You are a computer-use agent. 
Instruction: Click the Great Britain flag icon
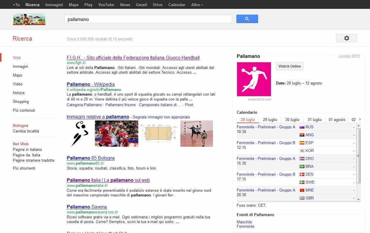click(302, 198)
